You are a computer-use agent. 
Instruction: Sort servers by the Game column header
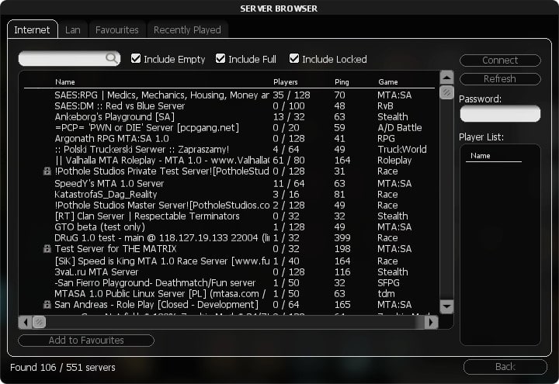point(387,81)
